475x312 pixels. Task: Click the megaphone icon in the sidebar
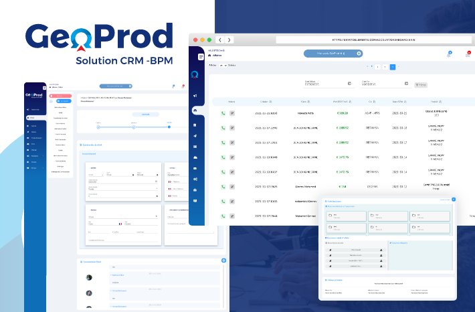point(195,96)
